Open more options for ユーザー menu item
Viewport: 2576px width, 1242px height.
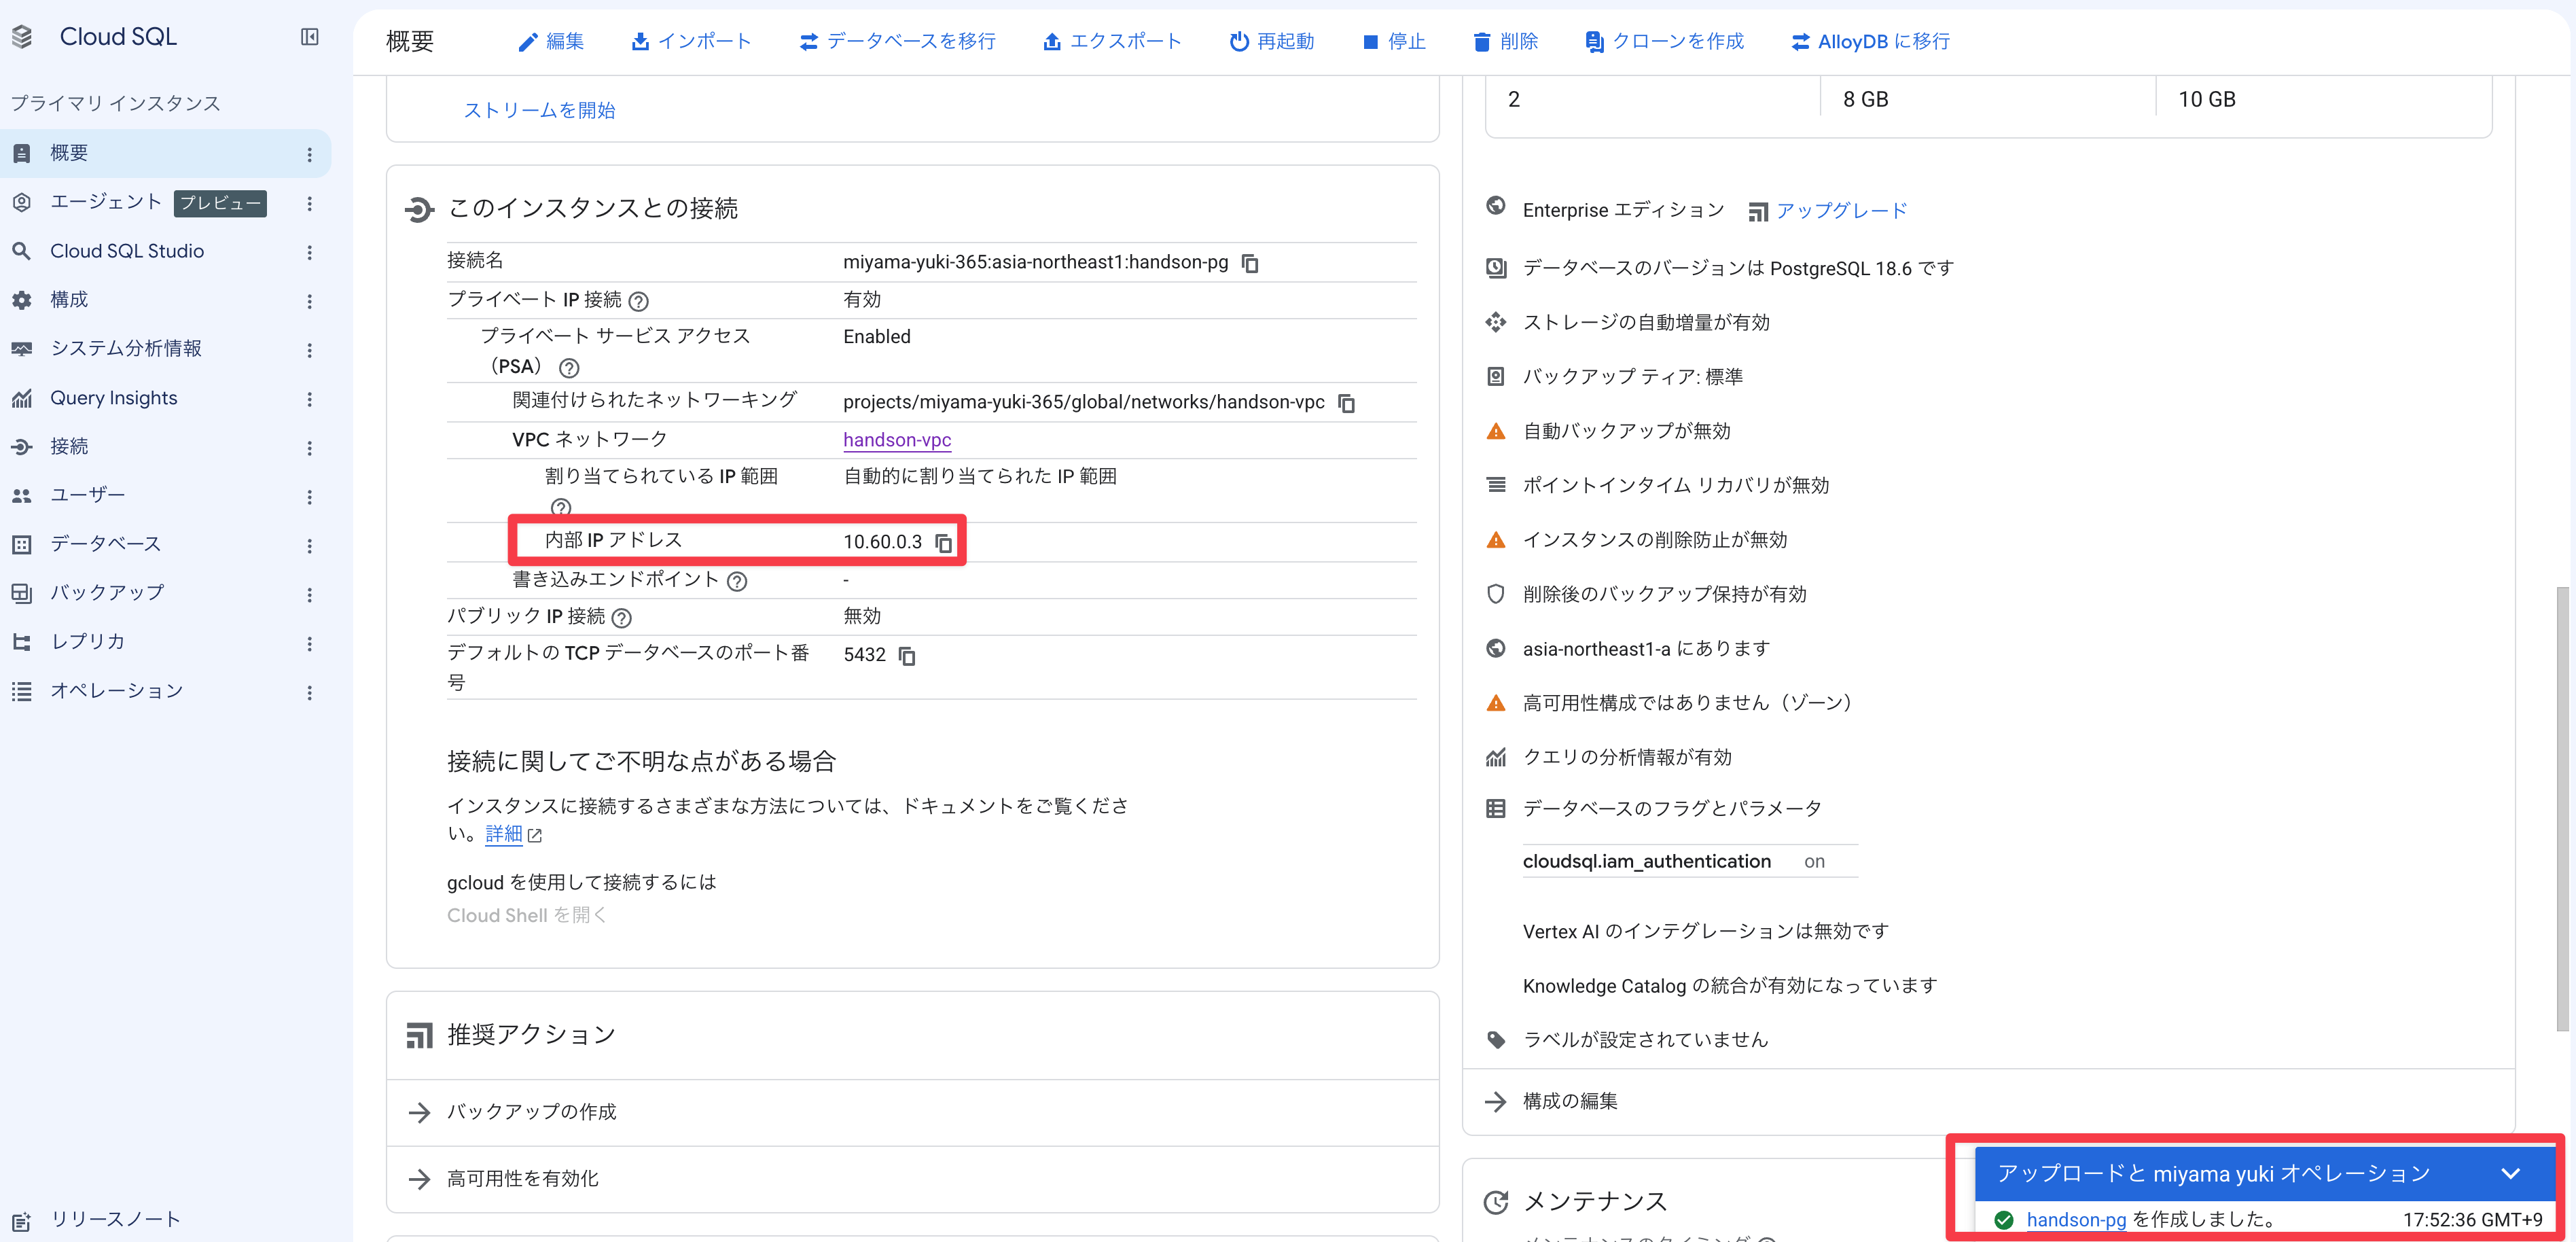click(x=309, y=497)
